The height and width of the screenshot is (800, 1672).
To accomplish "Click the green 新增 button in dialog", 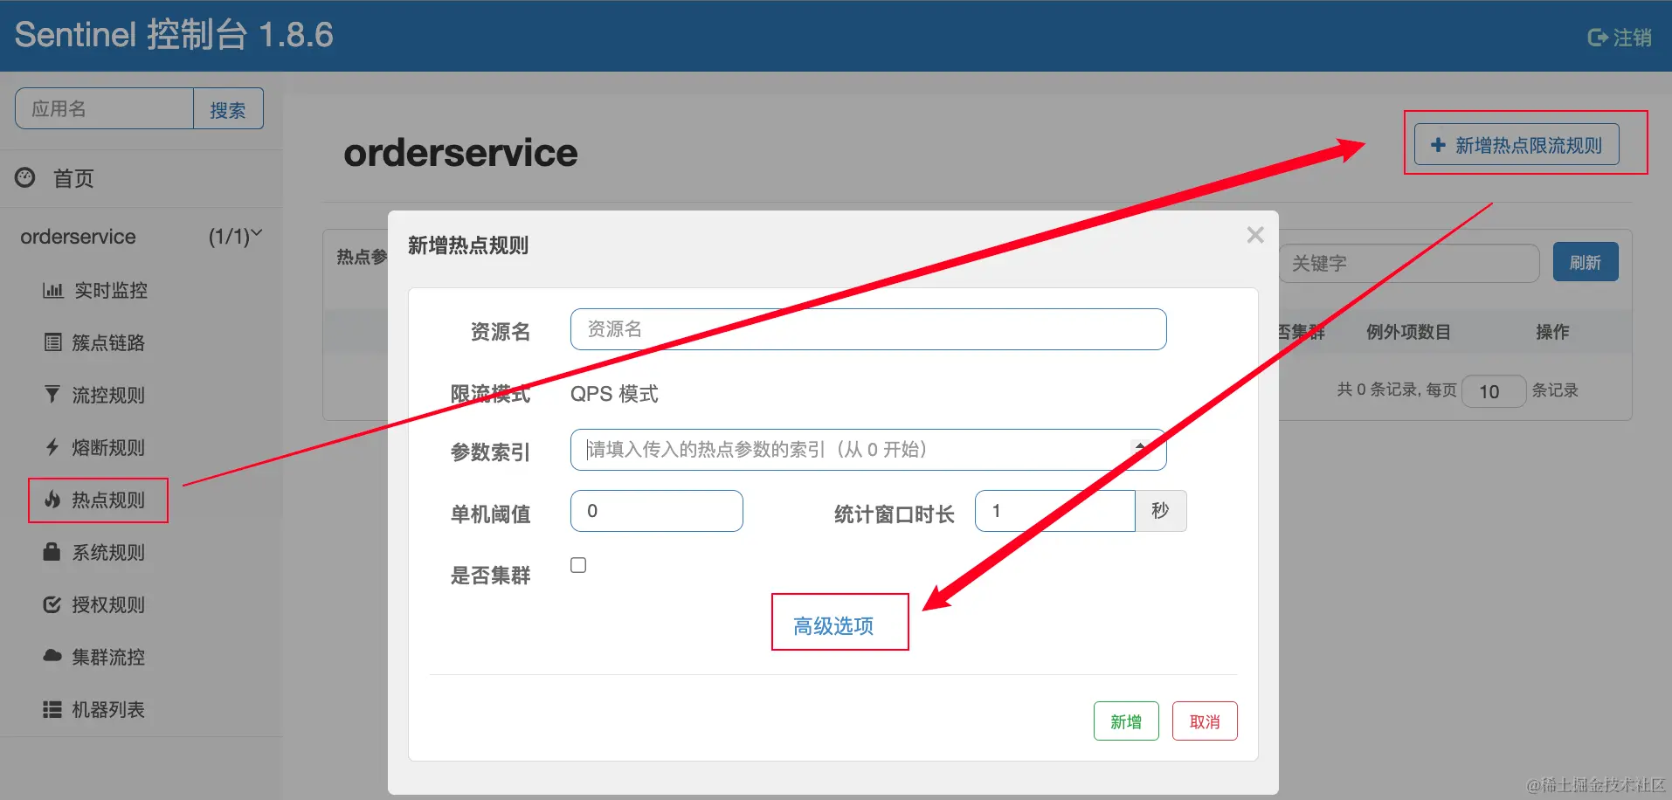I will pyautogui.click(x=1126, y=721).
